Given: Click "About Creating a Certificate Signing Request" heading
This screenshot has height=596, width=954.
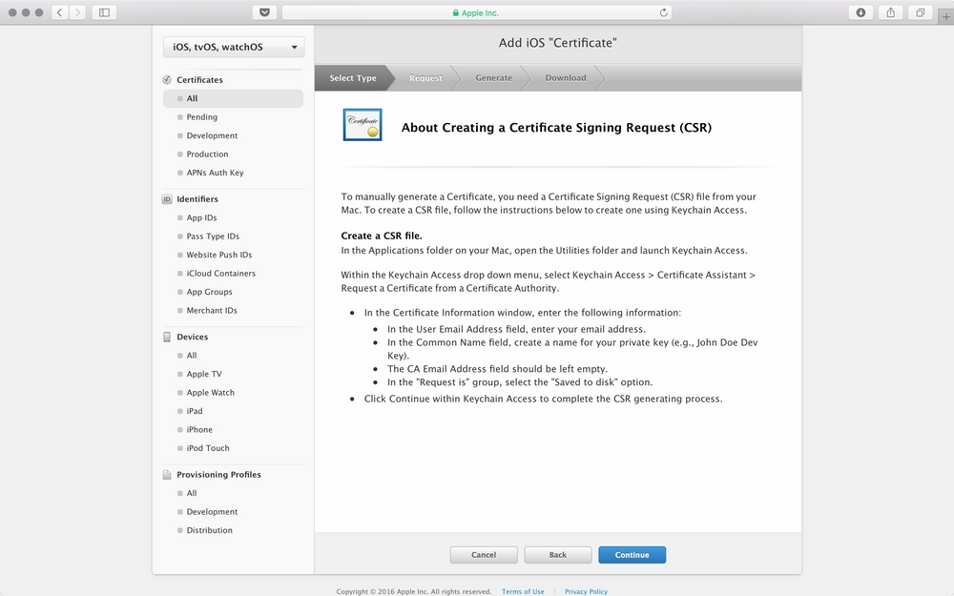Looking at the screenshot, I should 556,128.
